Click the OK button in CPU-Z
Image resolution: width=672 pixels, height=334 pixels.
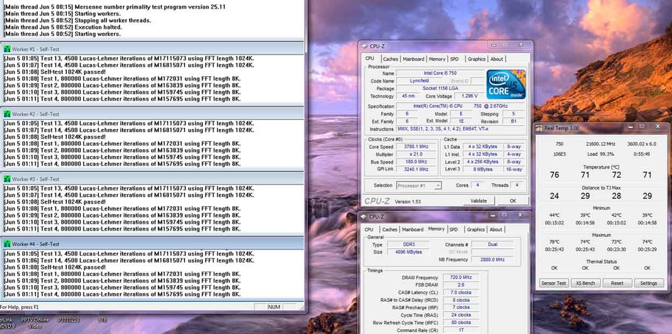pos(512,201)
